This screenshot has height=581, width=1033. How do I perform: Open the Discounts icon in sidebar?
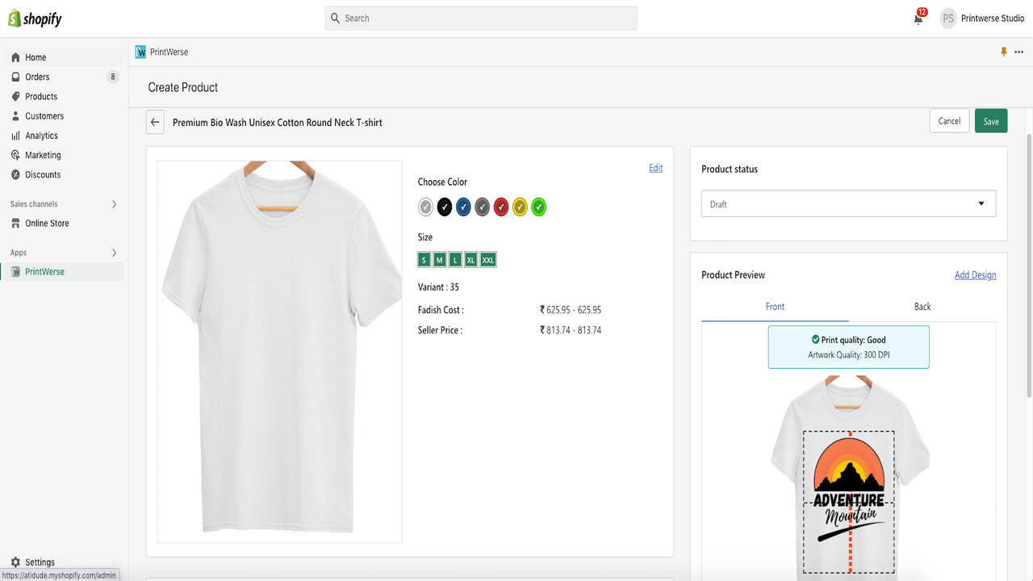click(x=16, y=174)
